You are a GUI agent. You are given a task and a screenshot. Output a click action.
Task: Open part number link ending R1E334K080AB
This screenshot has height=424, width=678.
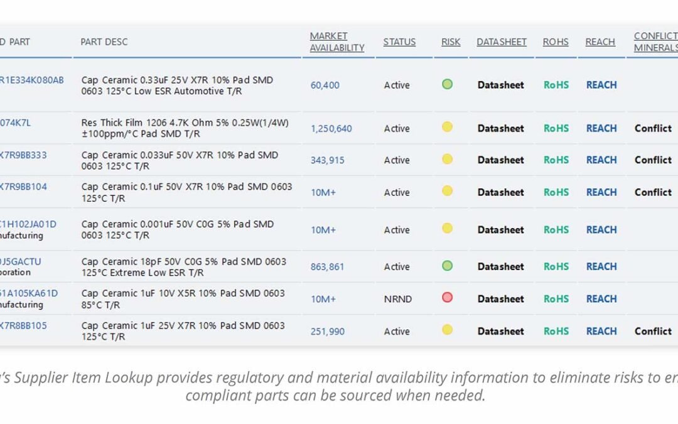(x=31, y=80)
